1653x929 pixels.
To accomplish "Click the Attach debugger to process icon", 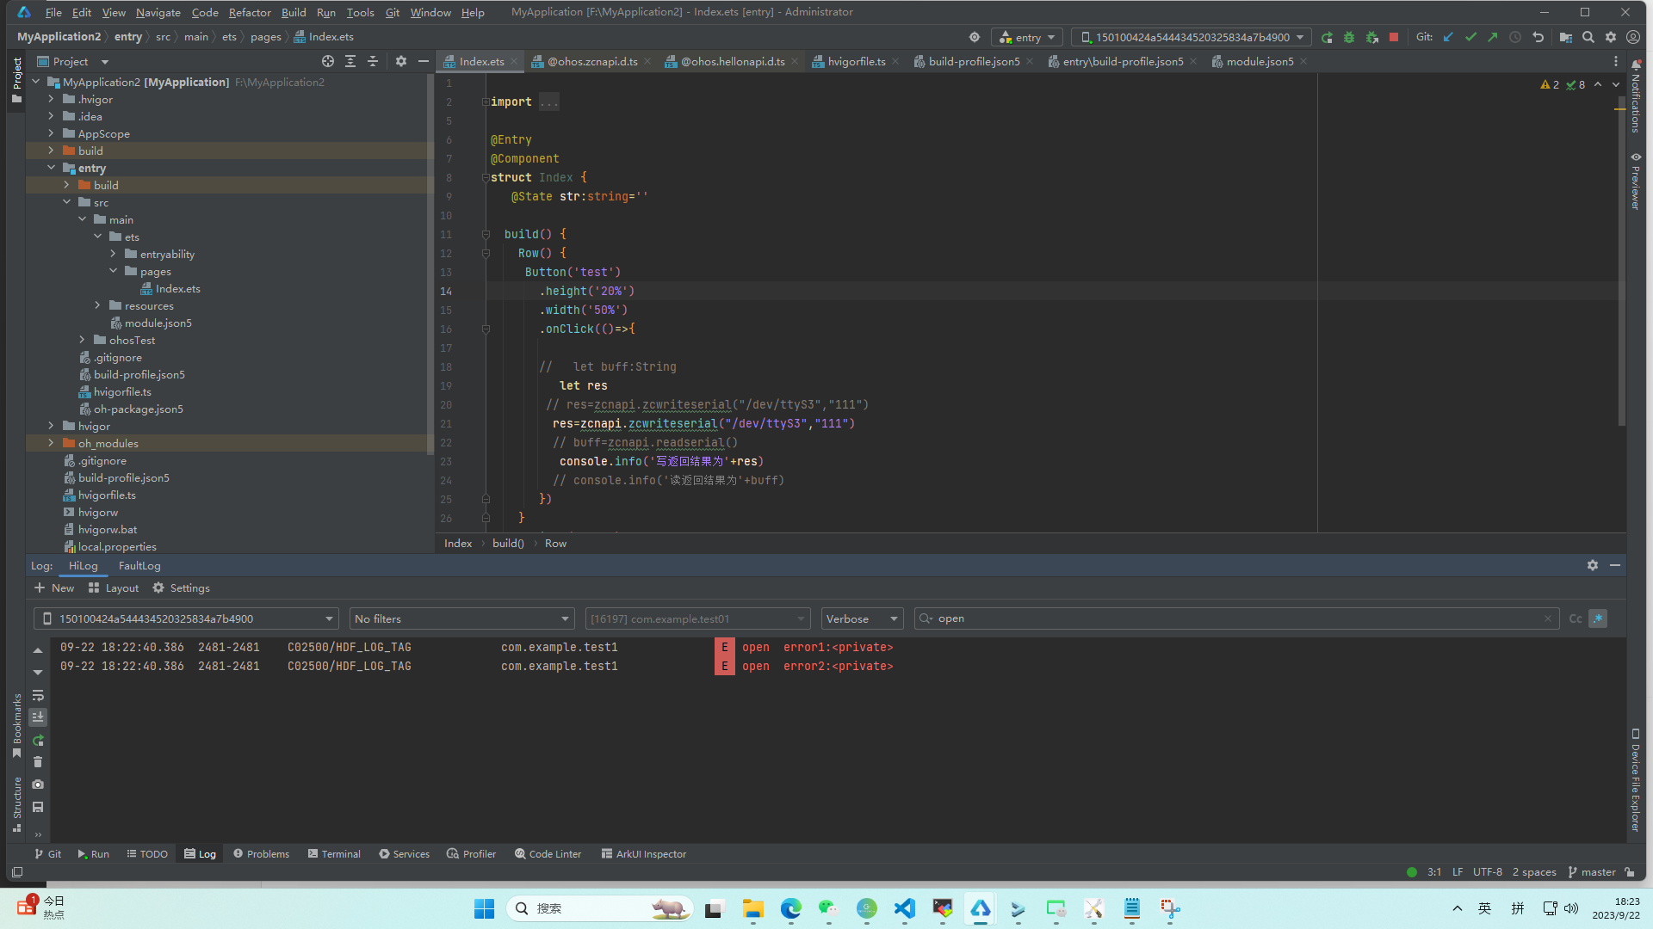I will click(1372, 37).
